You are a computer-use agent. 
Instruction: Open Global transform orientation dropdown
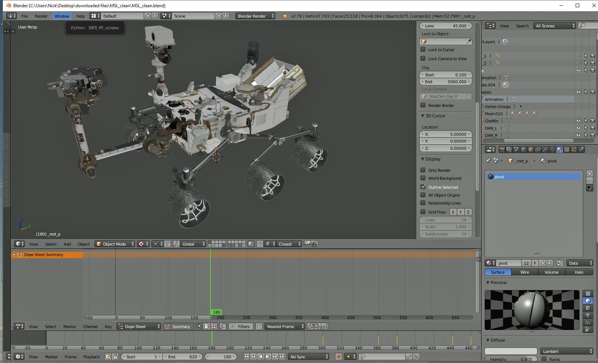coord(193,244)
